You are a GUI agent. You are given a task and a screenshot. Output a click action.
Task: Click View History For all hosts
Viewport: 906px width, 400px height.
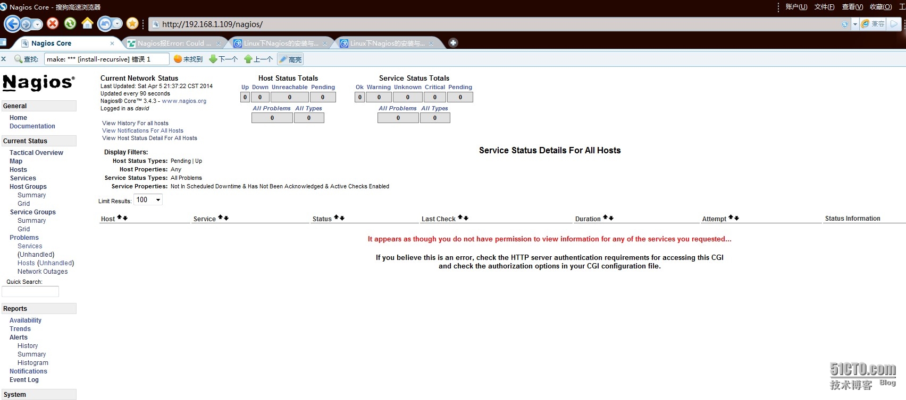[x=135, y=123]
